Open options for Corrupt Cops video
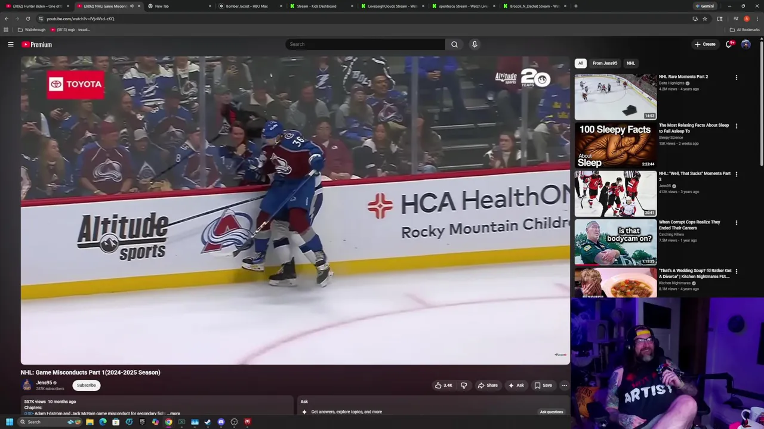The height and width of the screenshot is (429, 764). click(736, 223)
